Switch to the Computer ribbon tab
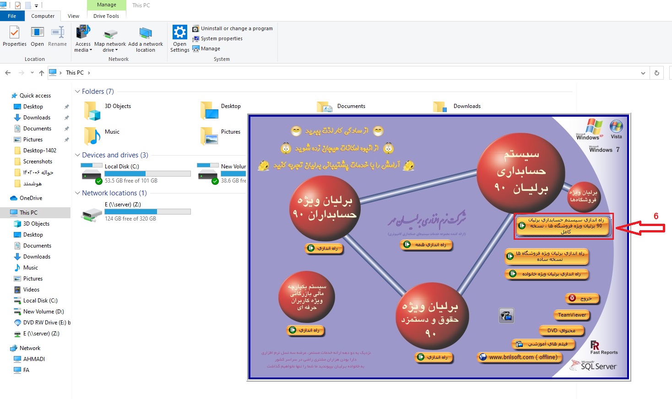This screenshot has width=672, height=399. point(43,16)
